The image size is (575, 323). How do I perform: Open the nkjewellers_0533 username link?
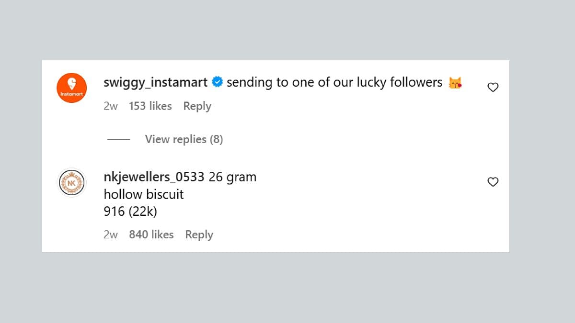pyautogui.click(x=154, y=177)
